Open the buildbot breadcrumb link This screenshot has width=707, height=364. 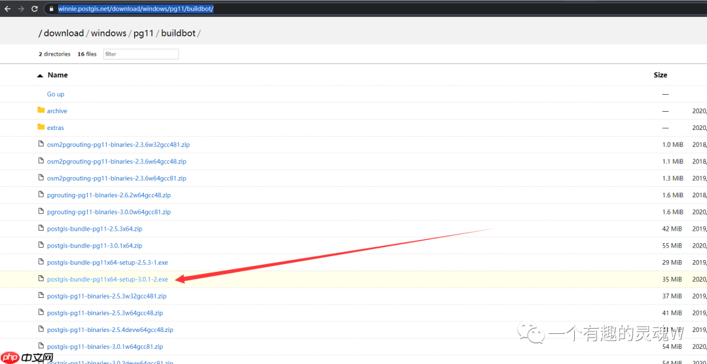(178, 33)
